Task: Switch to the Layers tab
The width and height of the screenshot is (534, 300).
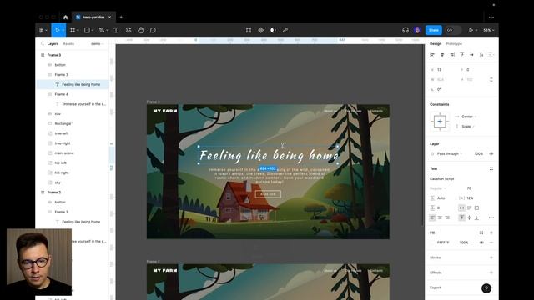Action: click(x=53, y=44)
